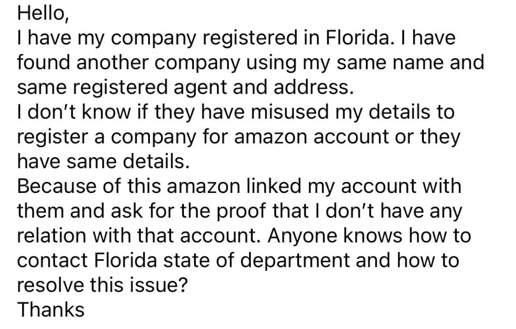This screenshot has width=516, height=329.
Task: Click the word "them" starting a line
Action: (40, 211)
